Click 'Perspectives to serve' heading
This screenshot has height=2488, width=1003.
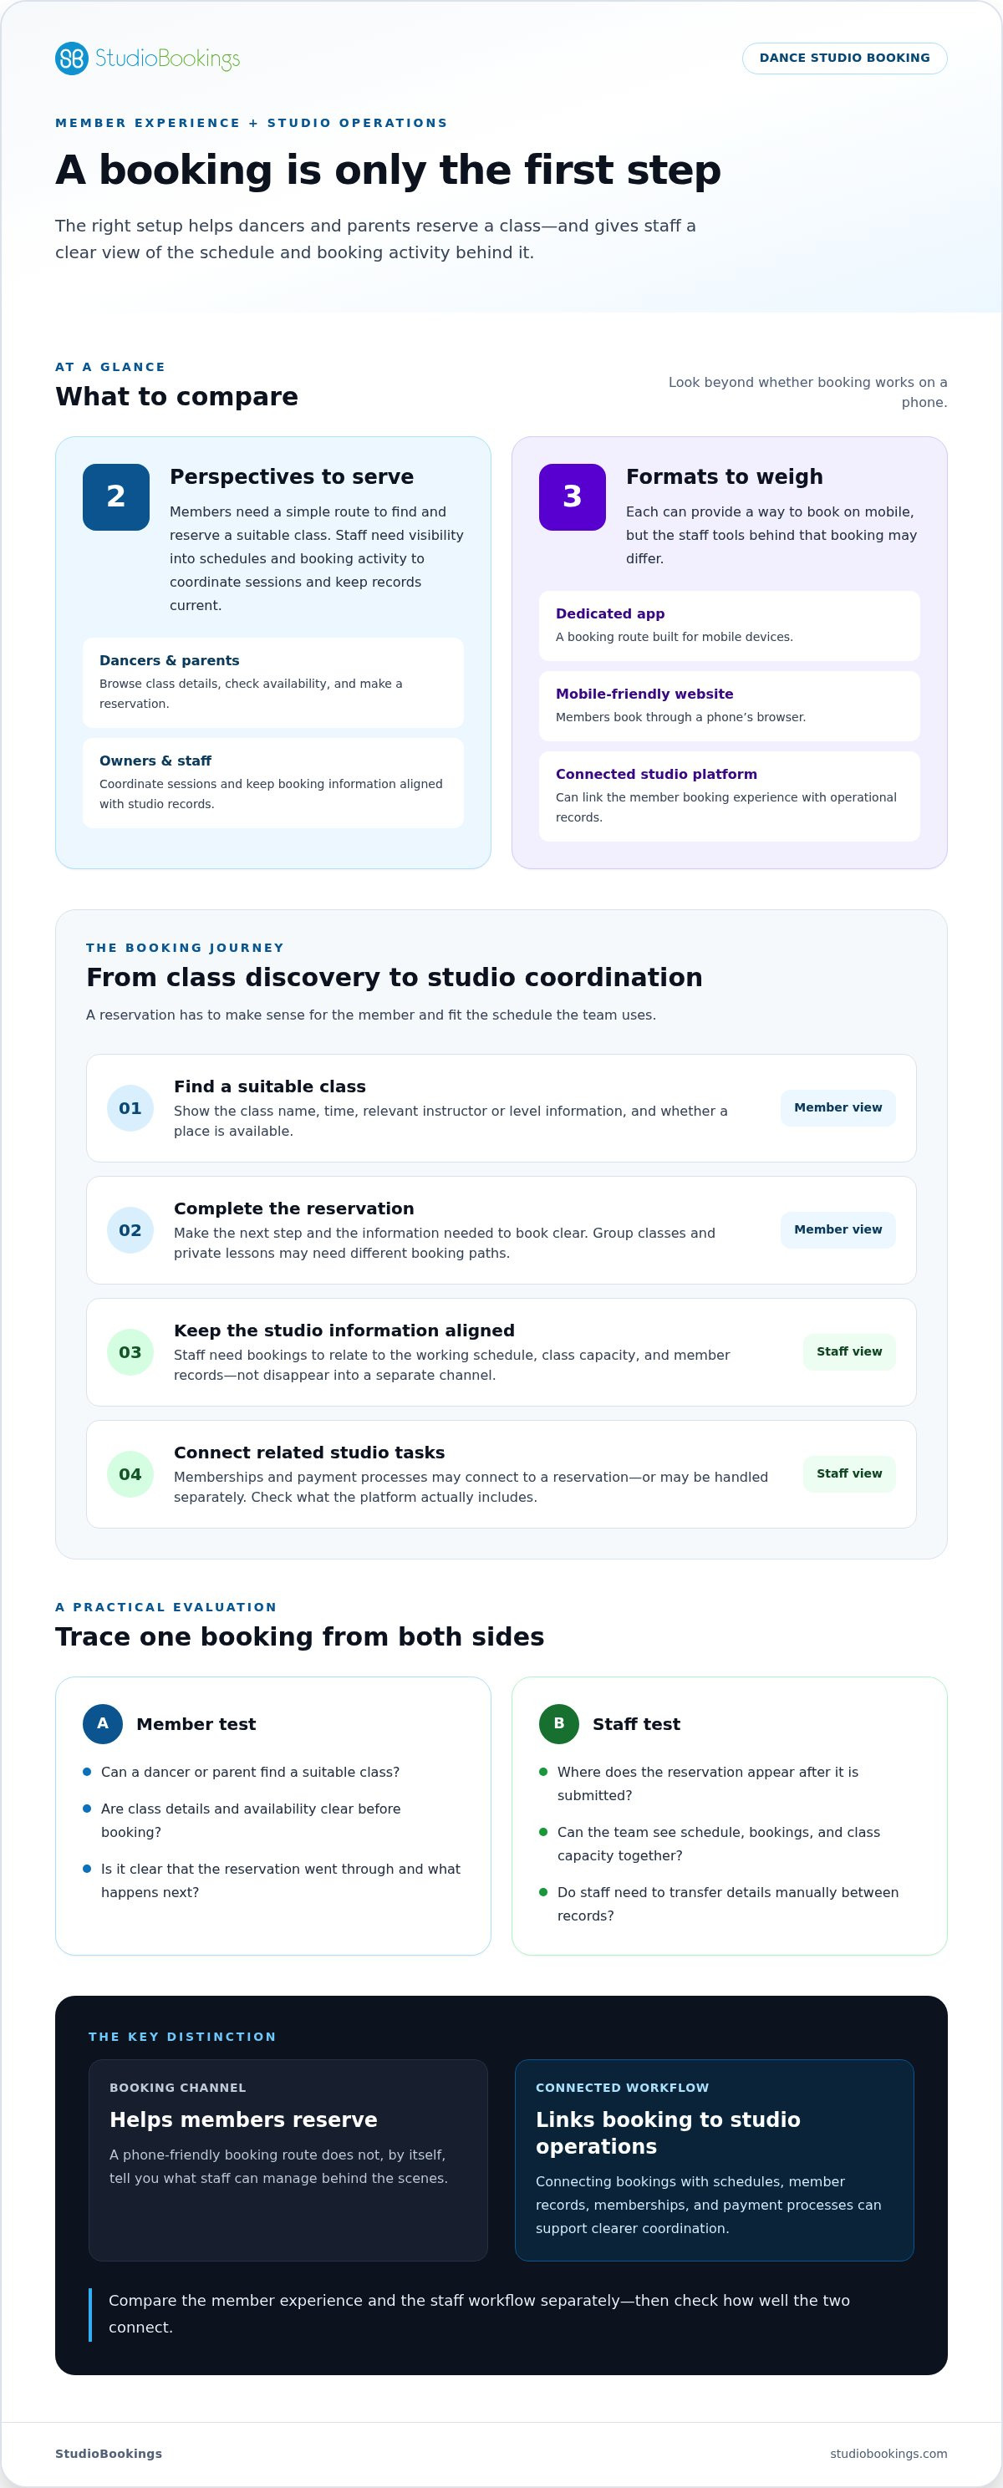pyautogui.click(x=292, y=477)
